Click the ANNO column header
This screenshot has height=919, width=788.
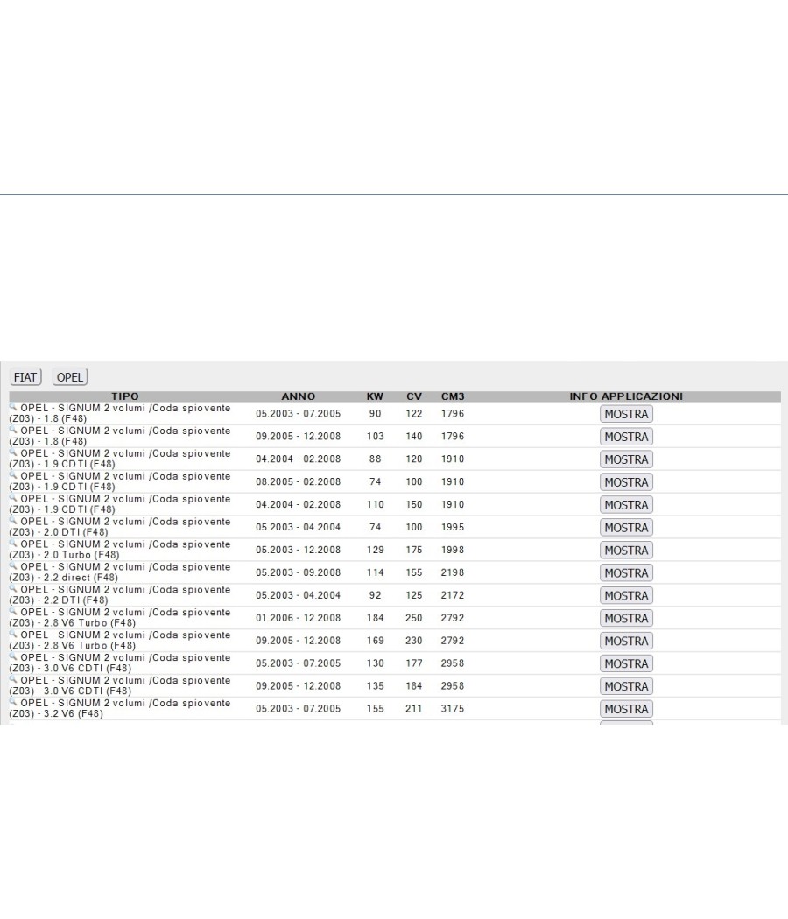tap(298, 396)
